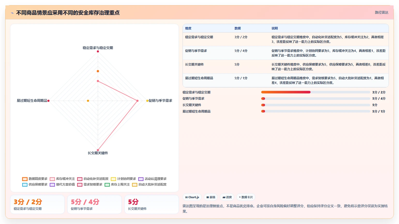Image resolution: width=399 pixels, height=224 pixels.
Task: Select table cell 易过期短生命周期品
Action: 199,78
